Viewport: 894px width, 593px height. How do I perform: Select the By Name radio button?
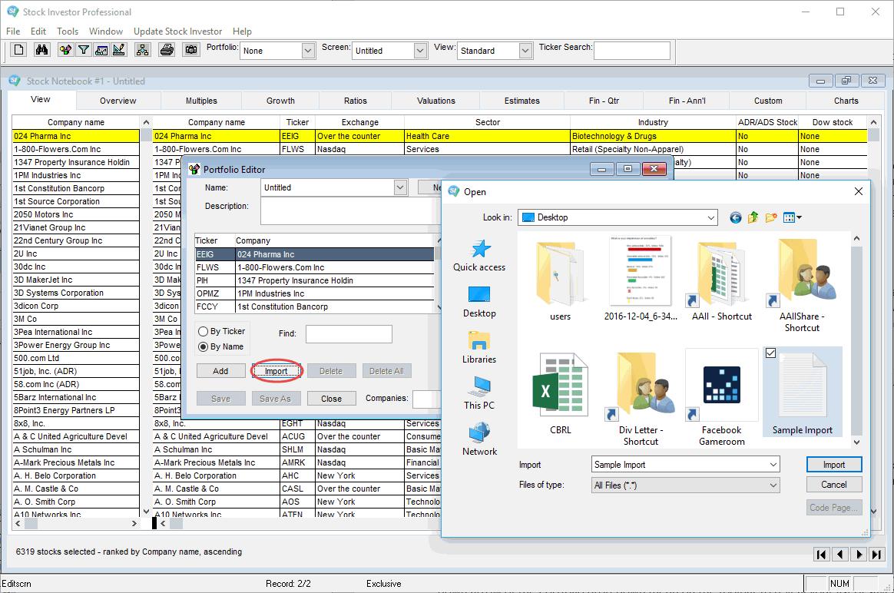[x=203, y=345]
